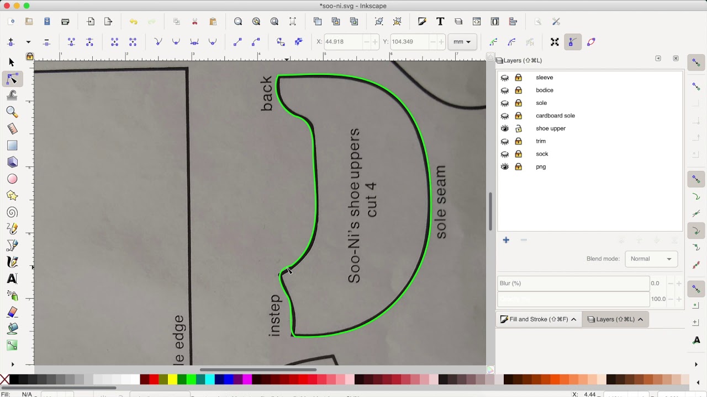Select the Selector arrow tool
This screenshot has height=397, width=707.
tap(12, 62)
